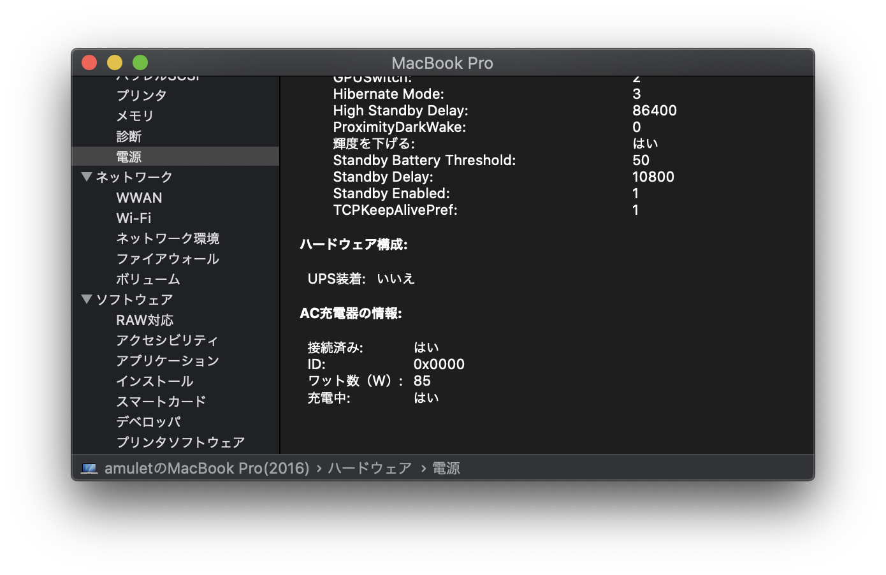The height and width of the screenshot is (575, 886).
Task: Open ボリューム in the sidebar
Action: (148, 279)
